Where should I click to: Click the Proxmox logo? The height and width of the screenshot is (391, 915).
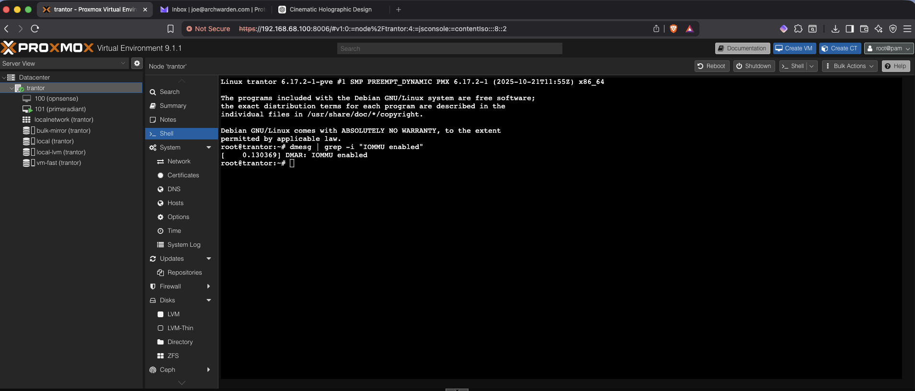pos(47,48)
